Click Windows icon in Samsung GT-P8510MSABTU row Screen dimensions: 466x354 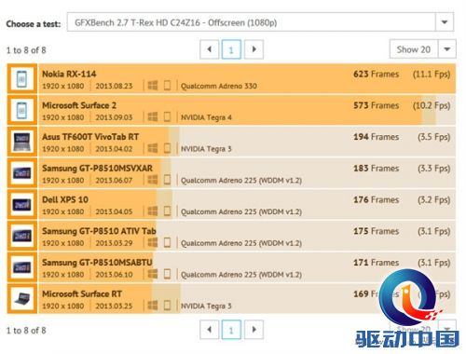(x=153, y=274)
